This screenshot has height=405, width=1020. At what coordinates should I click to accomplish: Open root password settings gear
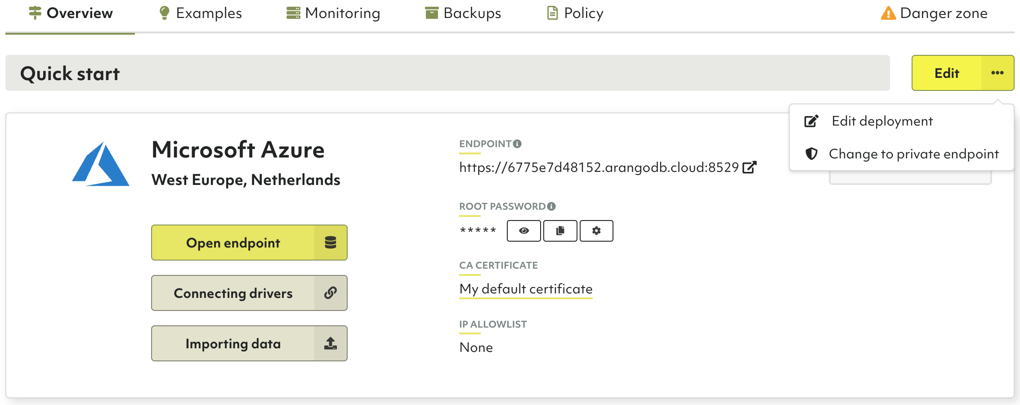[596, 231]
